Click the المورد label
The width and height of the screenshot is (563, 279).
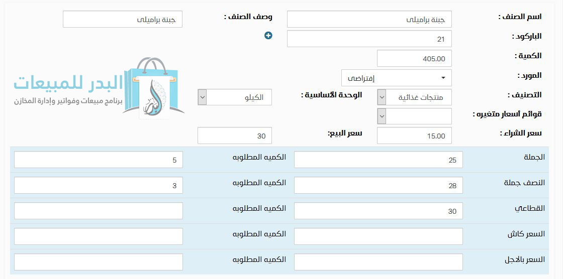529,76
